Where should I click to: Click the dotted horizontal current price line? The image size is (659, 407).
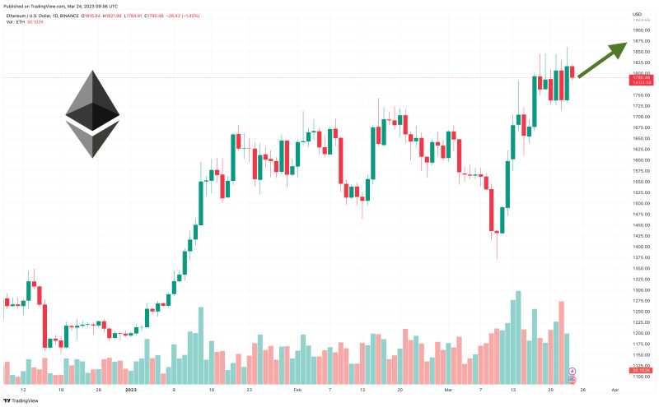pyautogui.click(x=315, y=77)
